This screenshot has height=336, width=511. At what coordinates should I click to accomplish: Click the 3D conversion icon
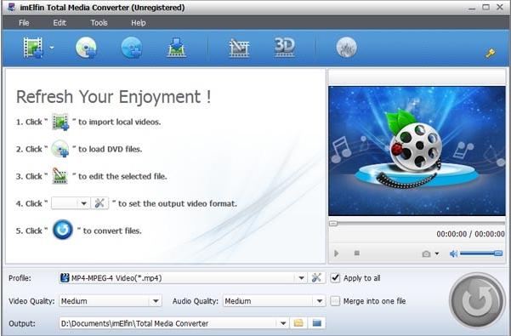click(285, 48)
